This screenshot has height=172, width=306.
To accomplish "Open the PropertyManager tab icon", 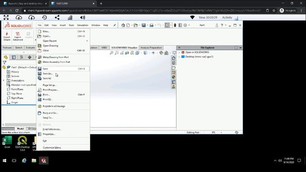I will coord(14,57).
